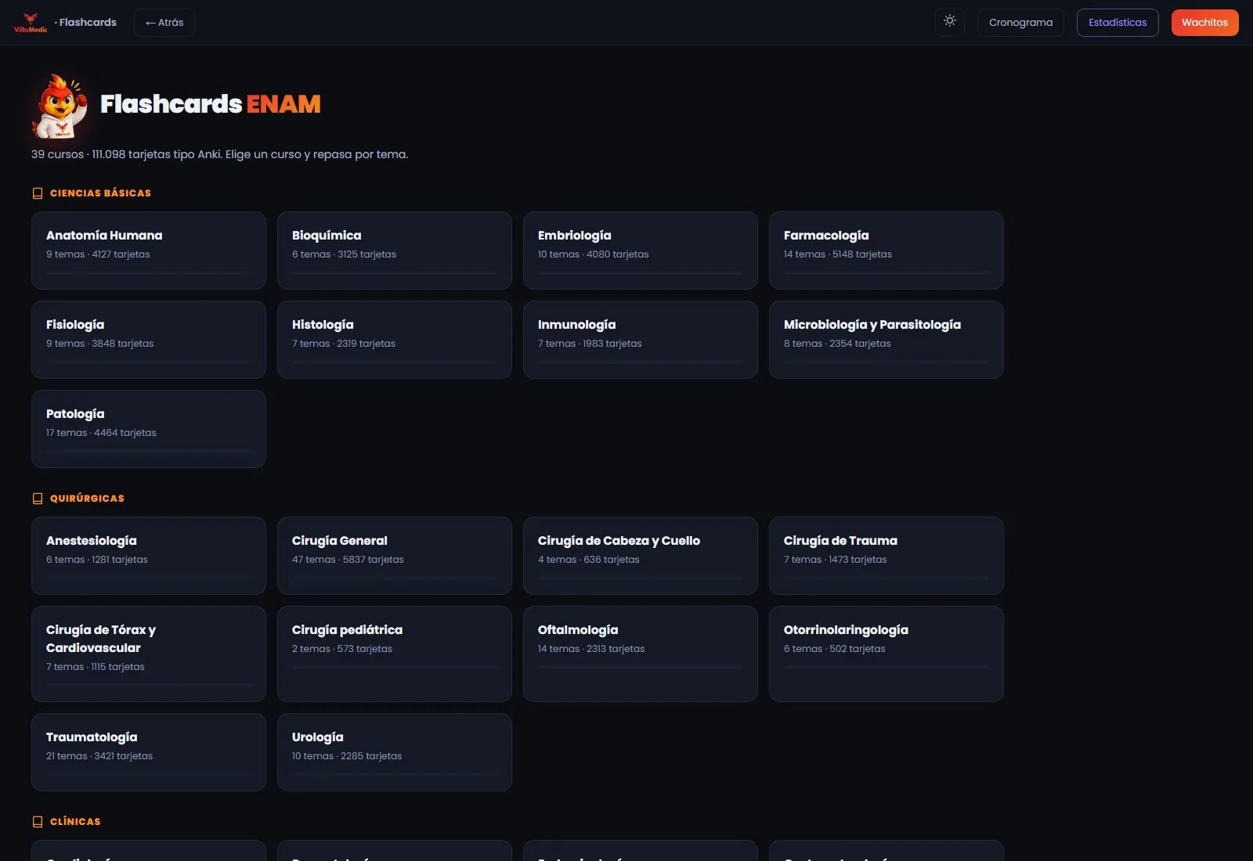
Task: Click the Flashcards label in the navbar
Action: [x=88, y=23]
